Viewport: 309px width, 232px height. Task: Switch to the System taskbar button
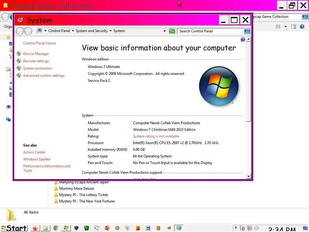click(179, 228)
